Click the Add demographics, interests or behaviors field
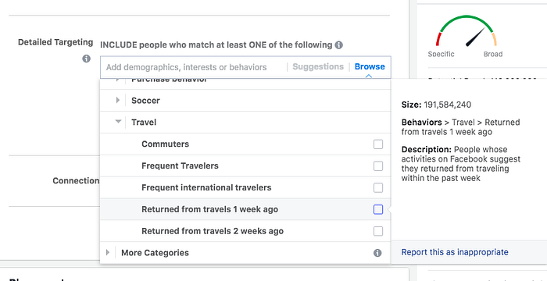 (194, 67)
